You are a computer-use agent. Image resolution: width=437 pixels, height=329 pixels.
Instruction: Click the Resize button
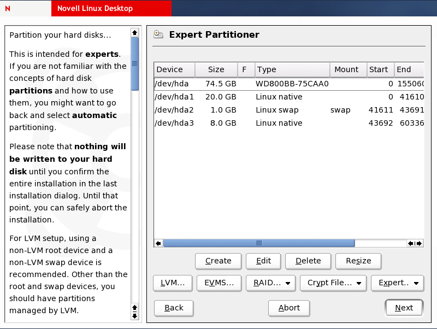click(x=358, y=261)
